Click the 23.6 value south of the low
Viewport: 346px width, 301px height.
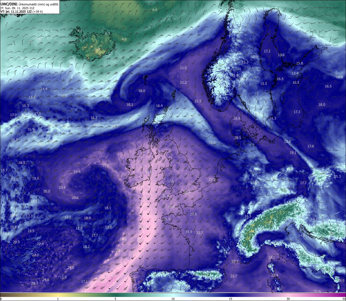coord(75,198)
